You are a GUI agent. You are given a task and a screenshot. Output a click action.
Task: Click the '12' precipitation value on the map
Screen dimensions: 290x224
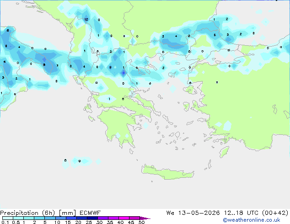(86, 19)
